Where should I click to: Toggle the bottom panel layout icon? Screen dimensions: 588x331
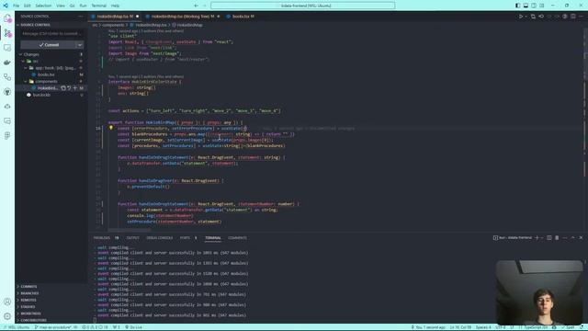point(526,6)
